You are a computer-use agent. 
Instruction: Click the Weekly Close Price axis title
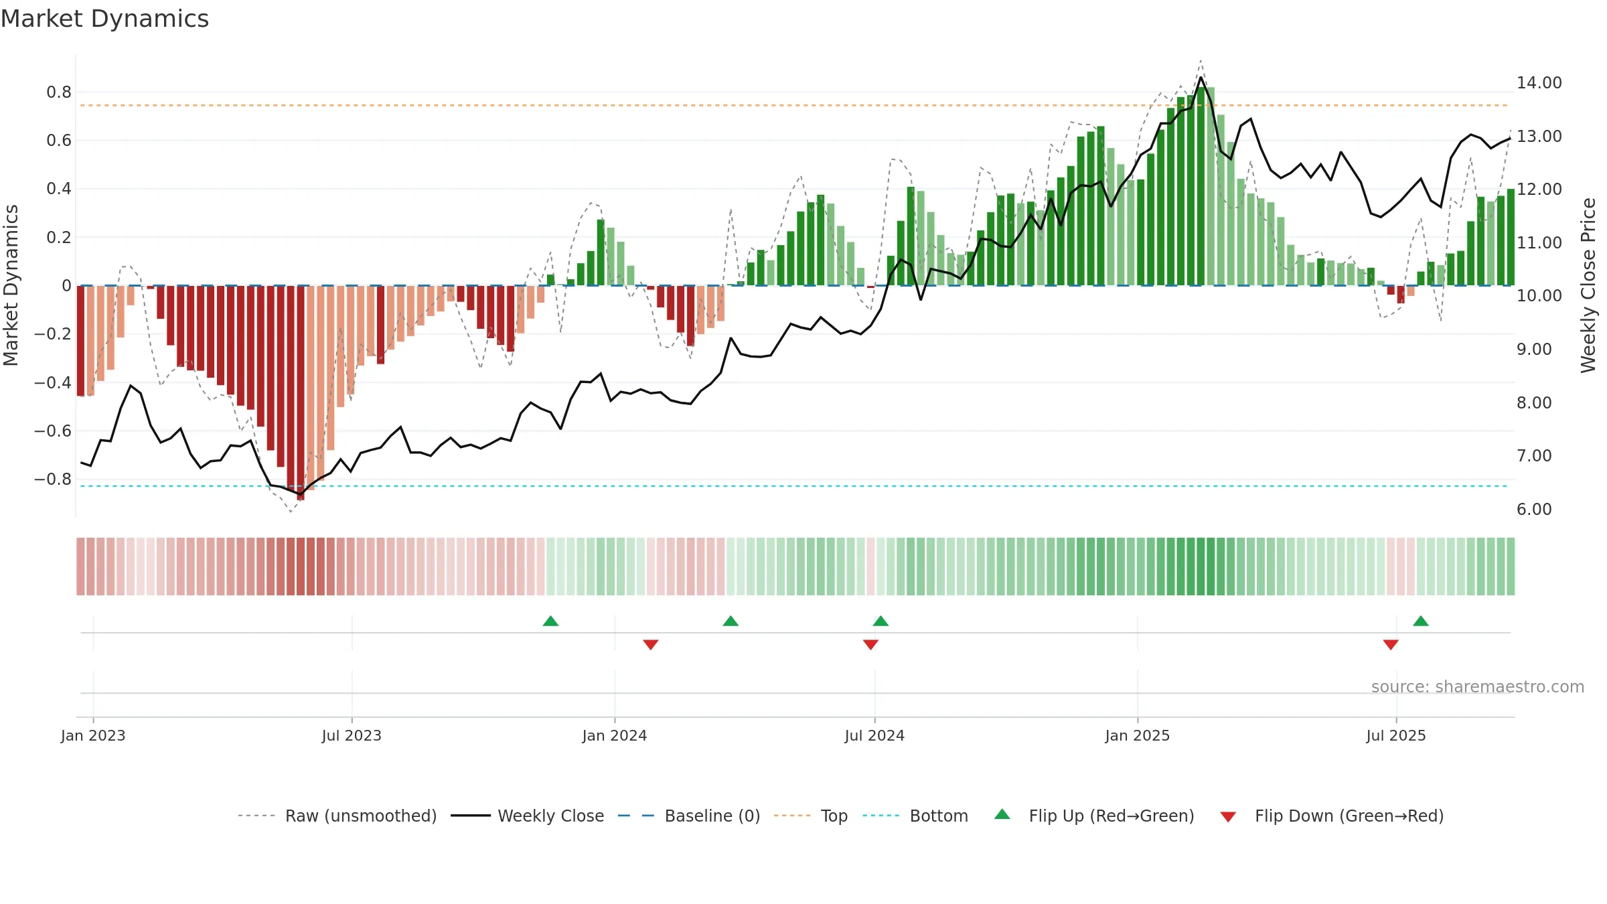click(x=1588, y=285)
